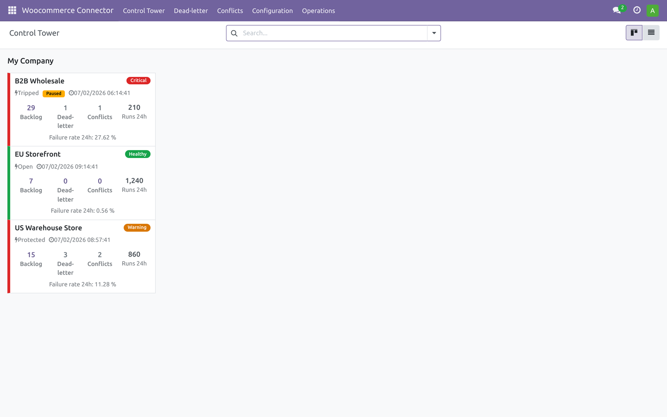Open the Conflicts menu
Viewport: 667px width, 417px height.
pos(230,11)
